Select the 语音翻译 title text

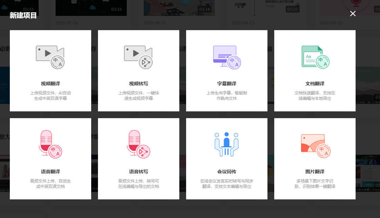pyautogui.click(x=51, y=172)
